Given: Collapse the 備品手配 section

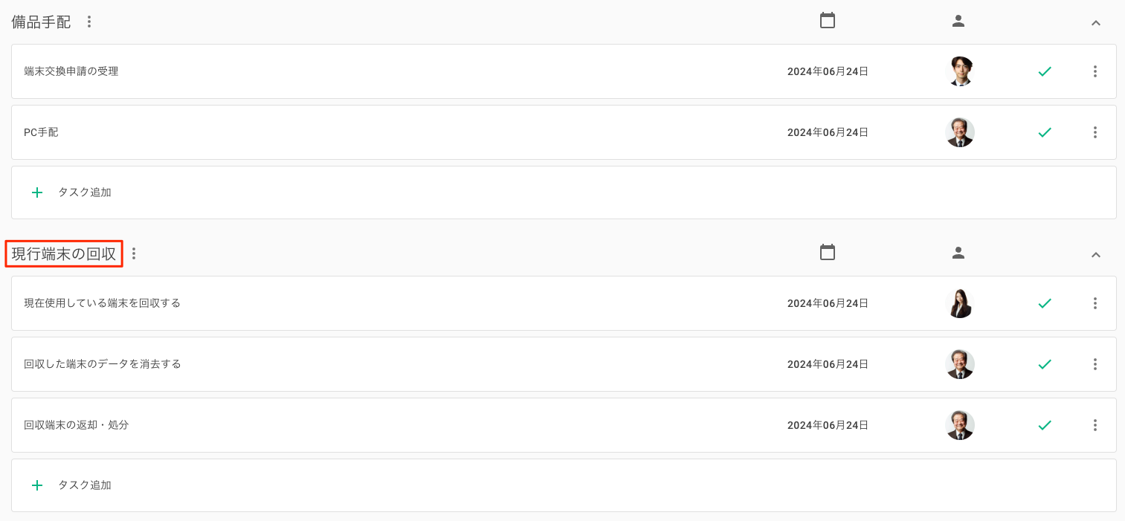Looking at the screenshot, I should [x=1095, y=22].
